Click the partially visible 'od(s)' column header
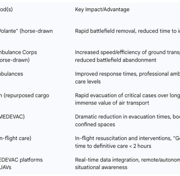 [x=6, y=10]
